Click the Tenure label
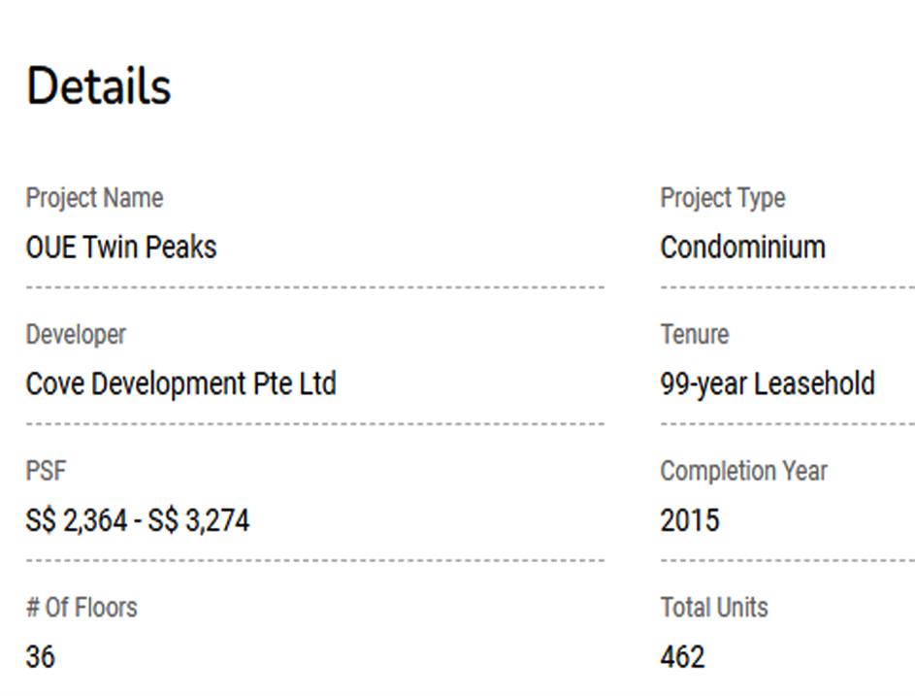The width and height of the screenshot is (915, 696). click(695, 335)
